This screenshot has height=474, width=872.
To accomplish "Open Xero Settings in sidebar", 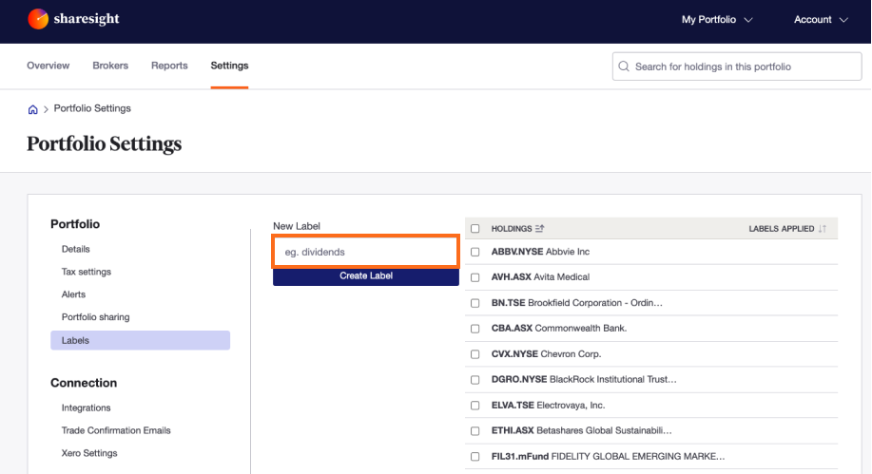I will point(89,453).
